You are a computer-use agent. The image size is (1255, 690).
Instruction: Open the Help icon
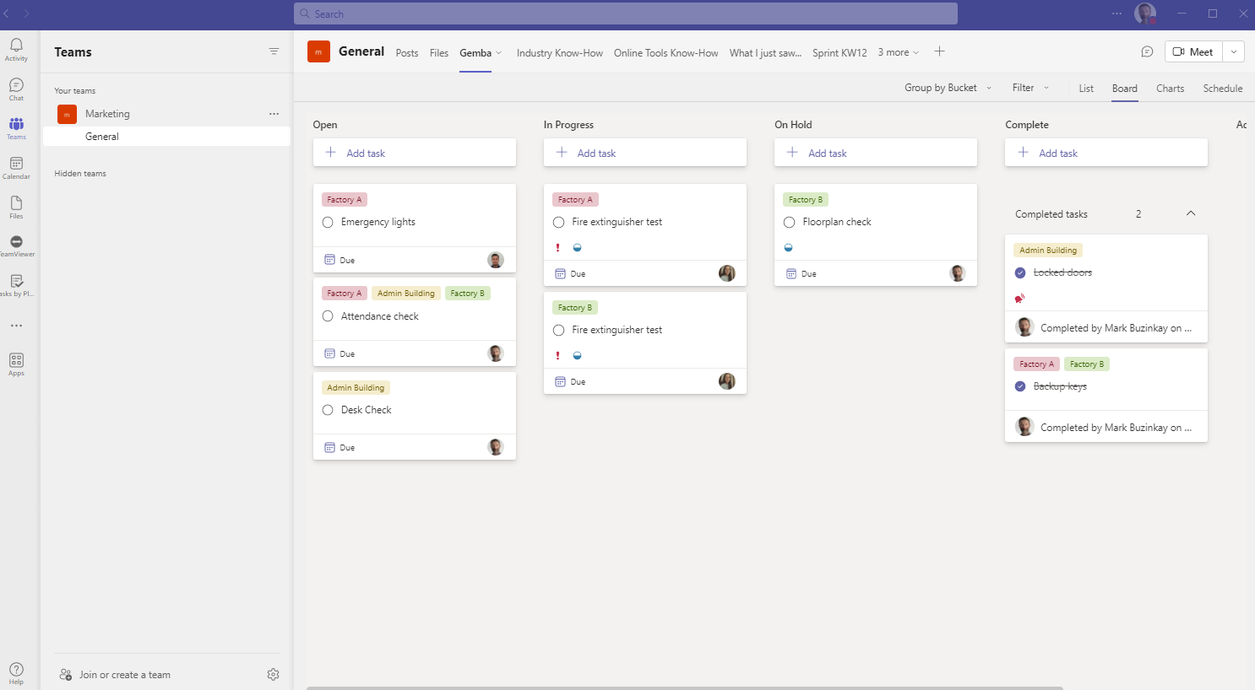16,673
